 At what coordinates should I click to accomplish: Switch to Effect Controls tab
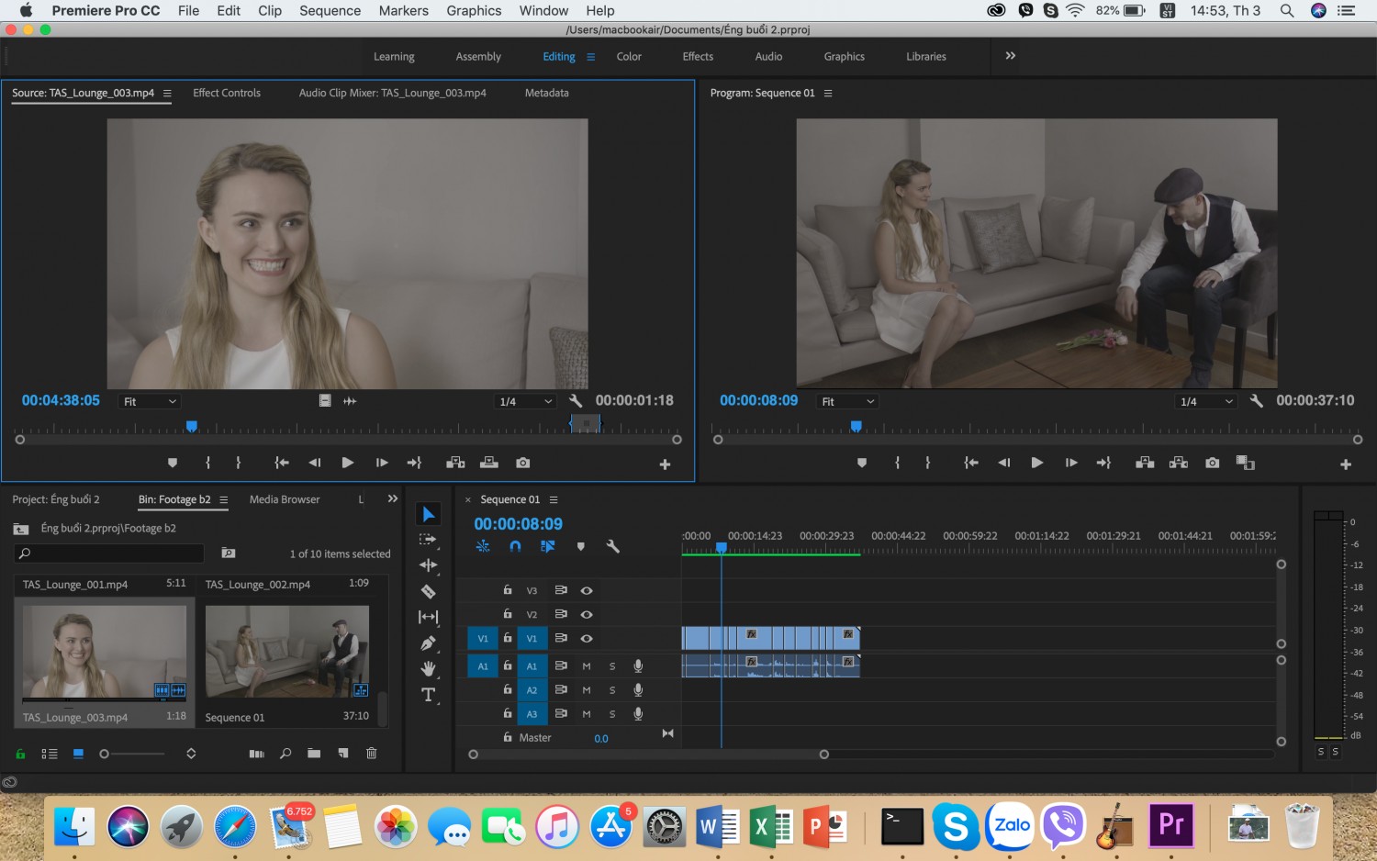click(x=227, y=93)
